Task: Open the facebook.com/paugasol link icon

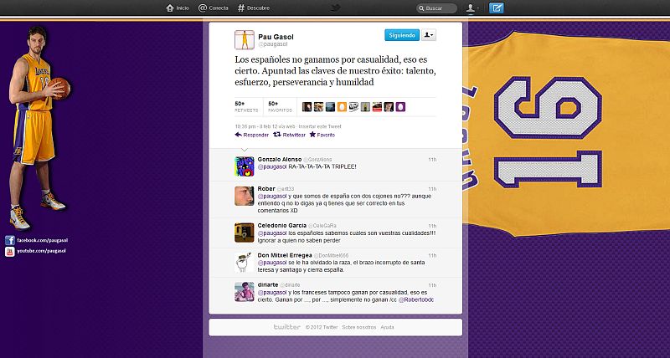Action: (9, 241)
